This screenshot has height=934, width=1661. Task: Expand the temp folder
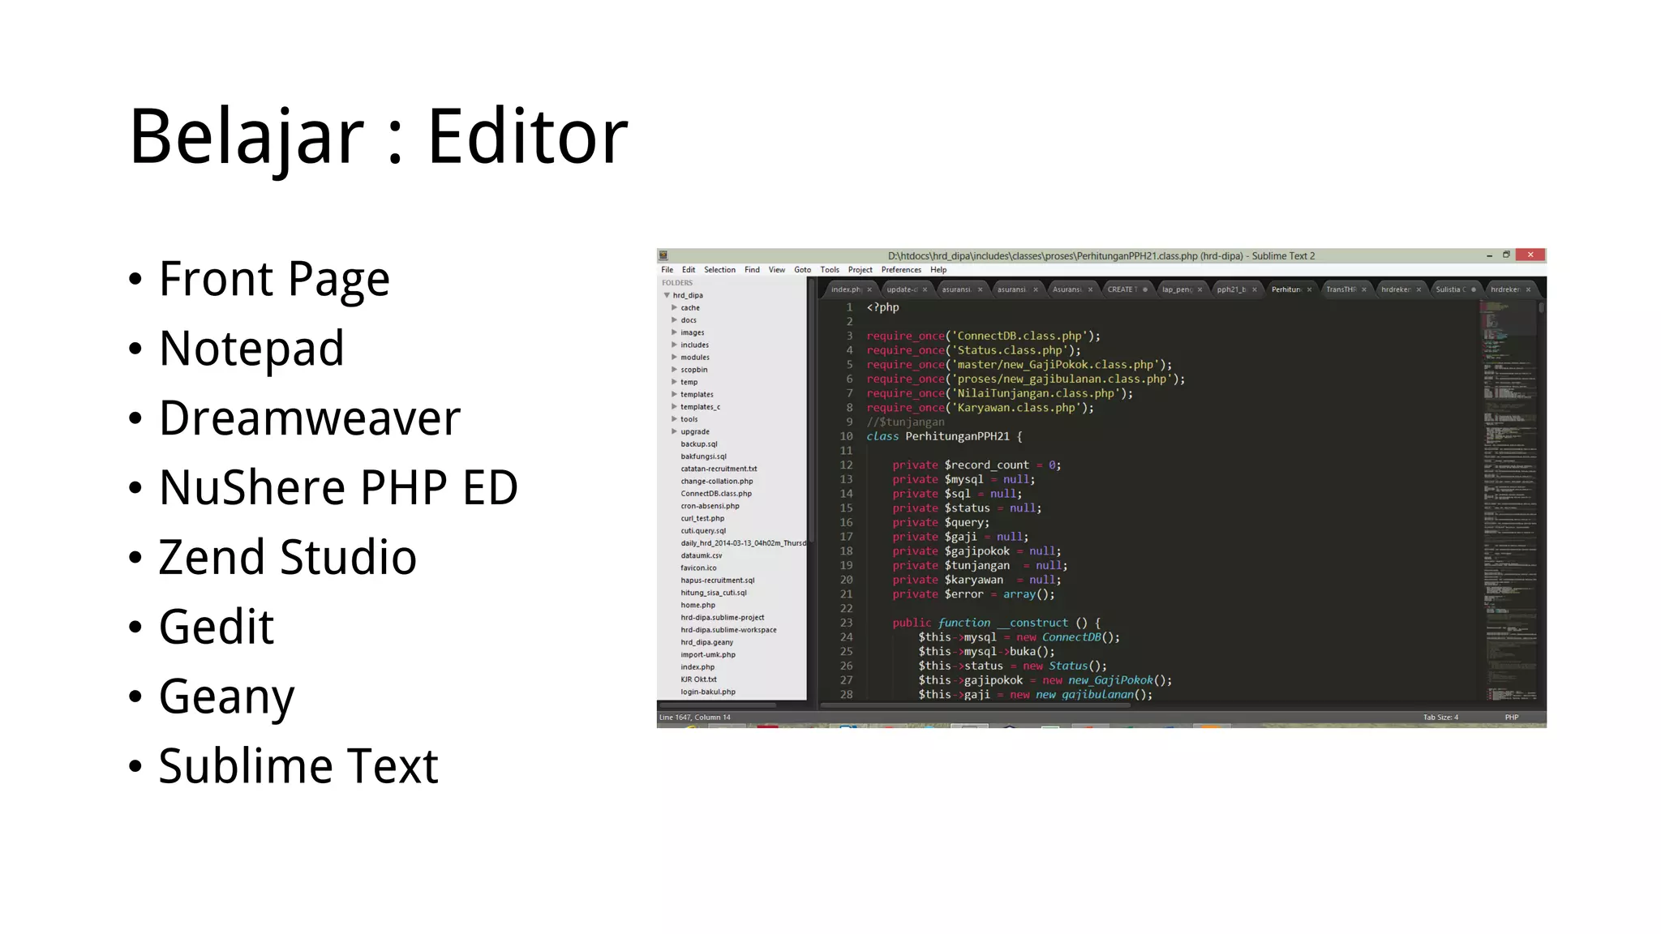pos(674,382)
